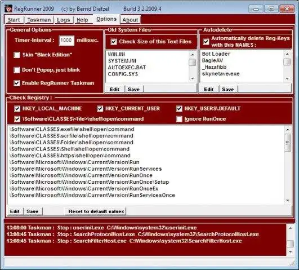Click the Timer-Interval input field
Viewport: 299px width, 270px height.
[x=66, y=40]
